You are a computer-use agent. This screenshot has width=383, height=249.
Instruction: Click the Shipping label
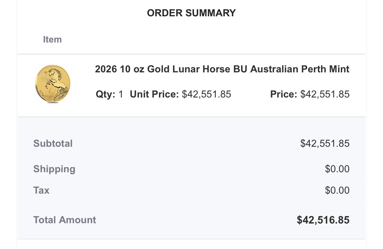(54, 169)
